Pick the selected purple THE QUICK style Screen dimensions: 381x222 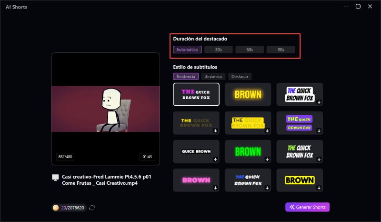[x=196, y=94]
